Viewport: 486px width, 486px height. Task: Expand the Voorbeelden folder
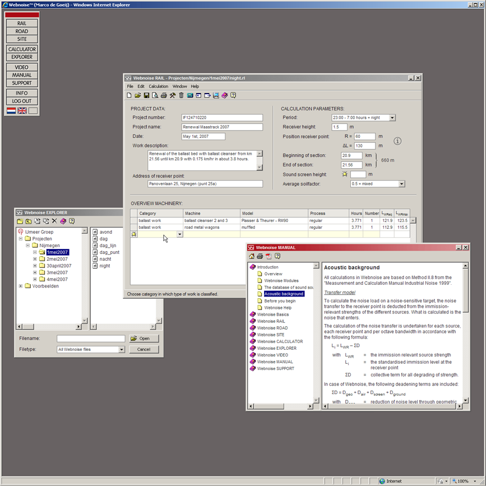[x=21, y=286]
